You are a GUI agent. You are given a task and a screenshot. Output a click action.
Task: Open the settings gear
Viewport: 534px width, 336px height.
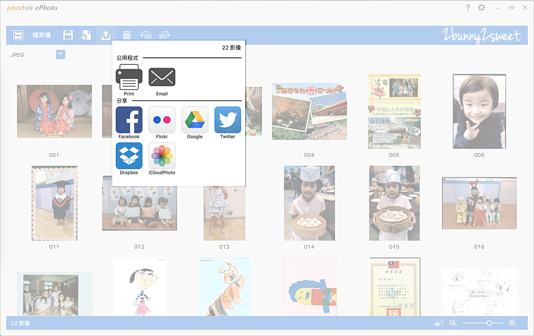(481, 8)
